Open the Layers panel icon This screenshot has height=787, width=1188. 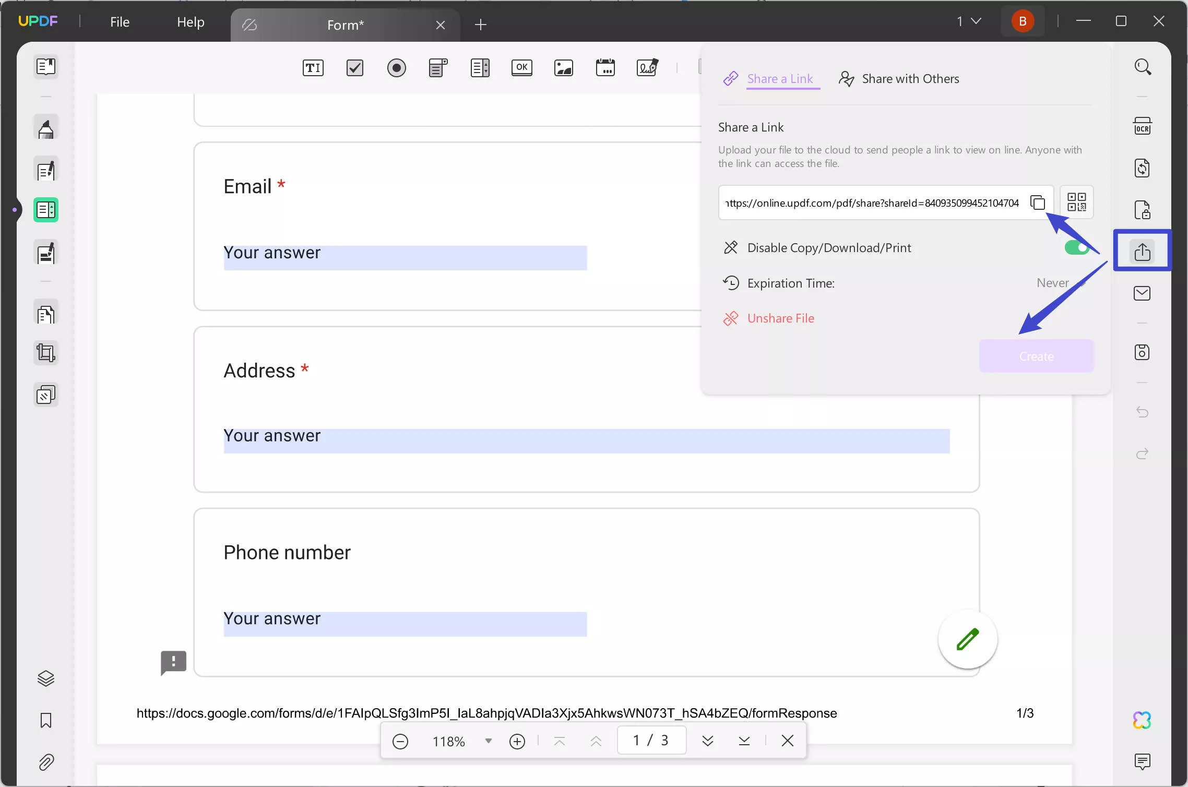[46, 678]
